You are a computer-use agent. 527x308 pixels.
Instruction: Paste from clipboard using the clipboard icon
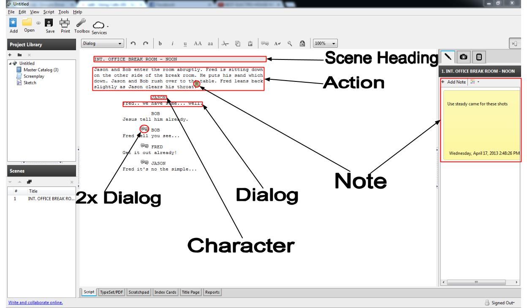250,43
